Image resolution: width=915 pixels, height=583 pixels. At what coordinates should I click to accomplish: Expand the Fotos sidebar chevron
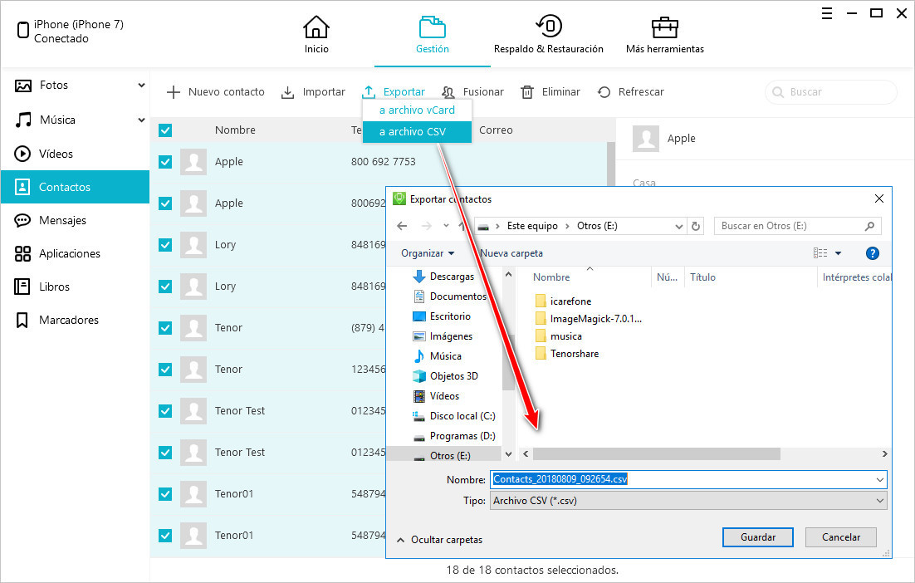(141, 86)
